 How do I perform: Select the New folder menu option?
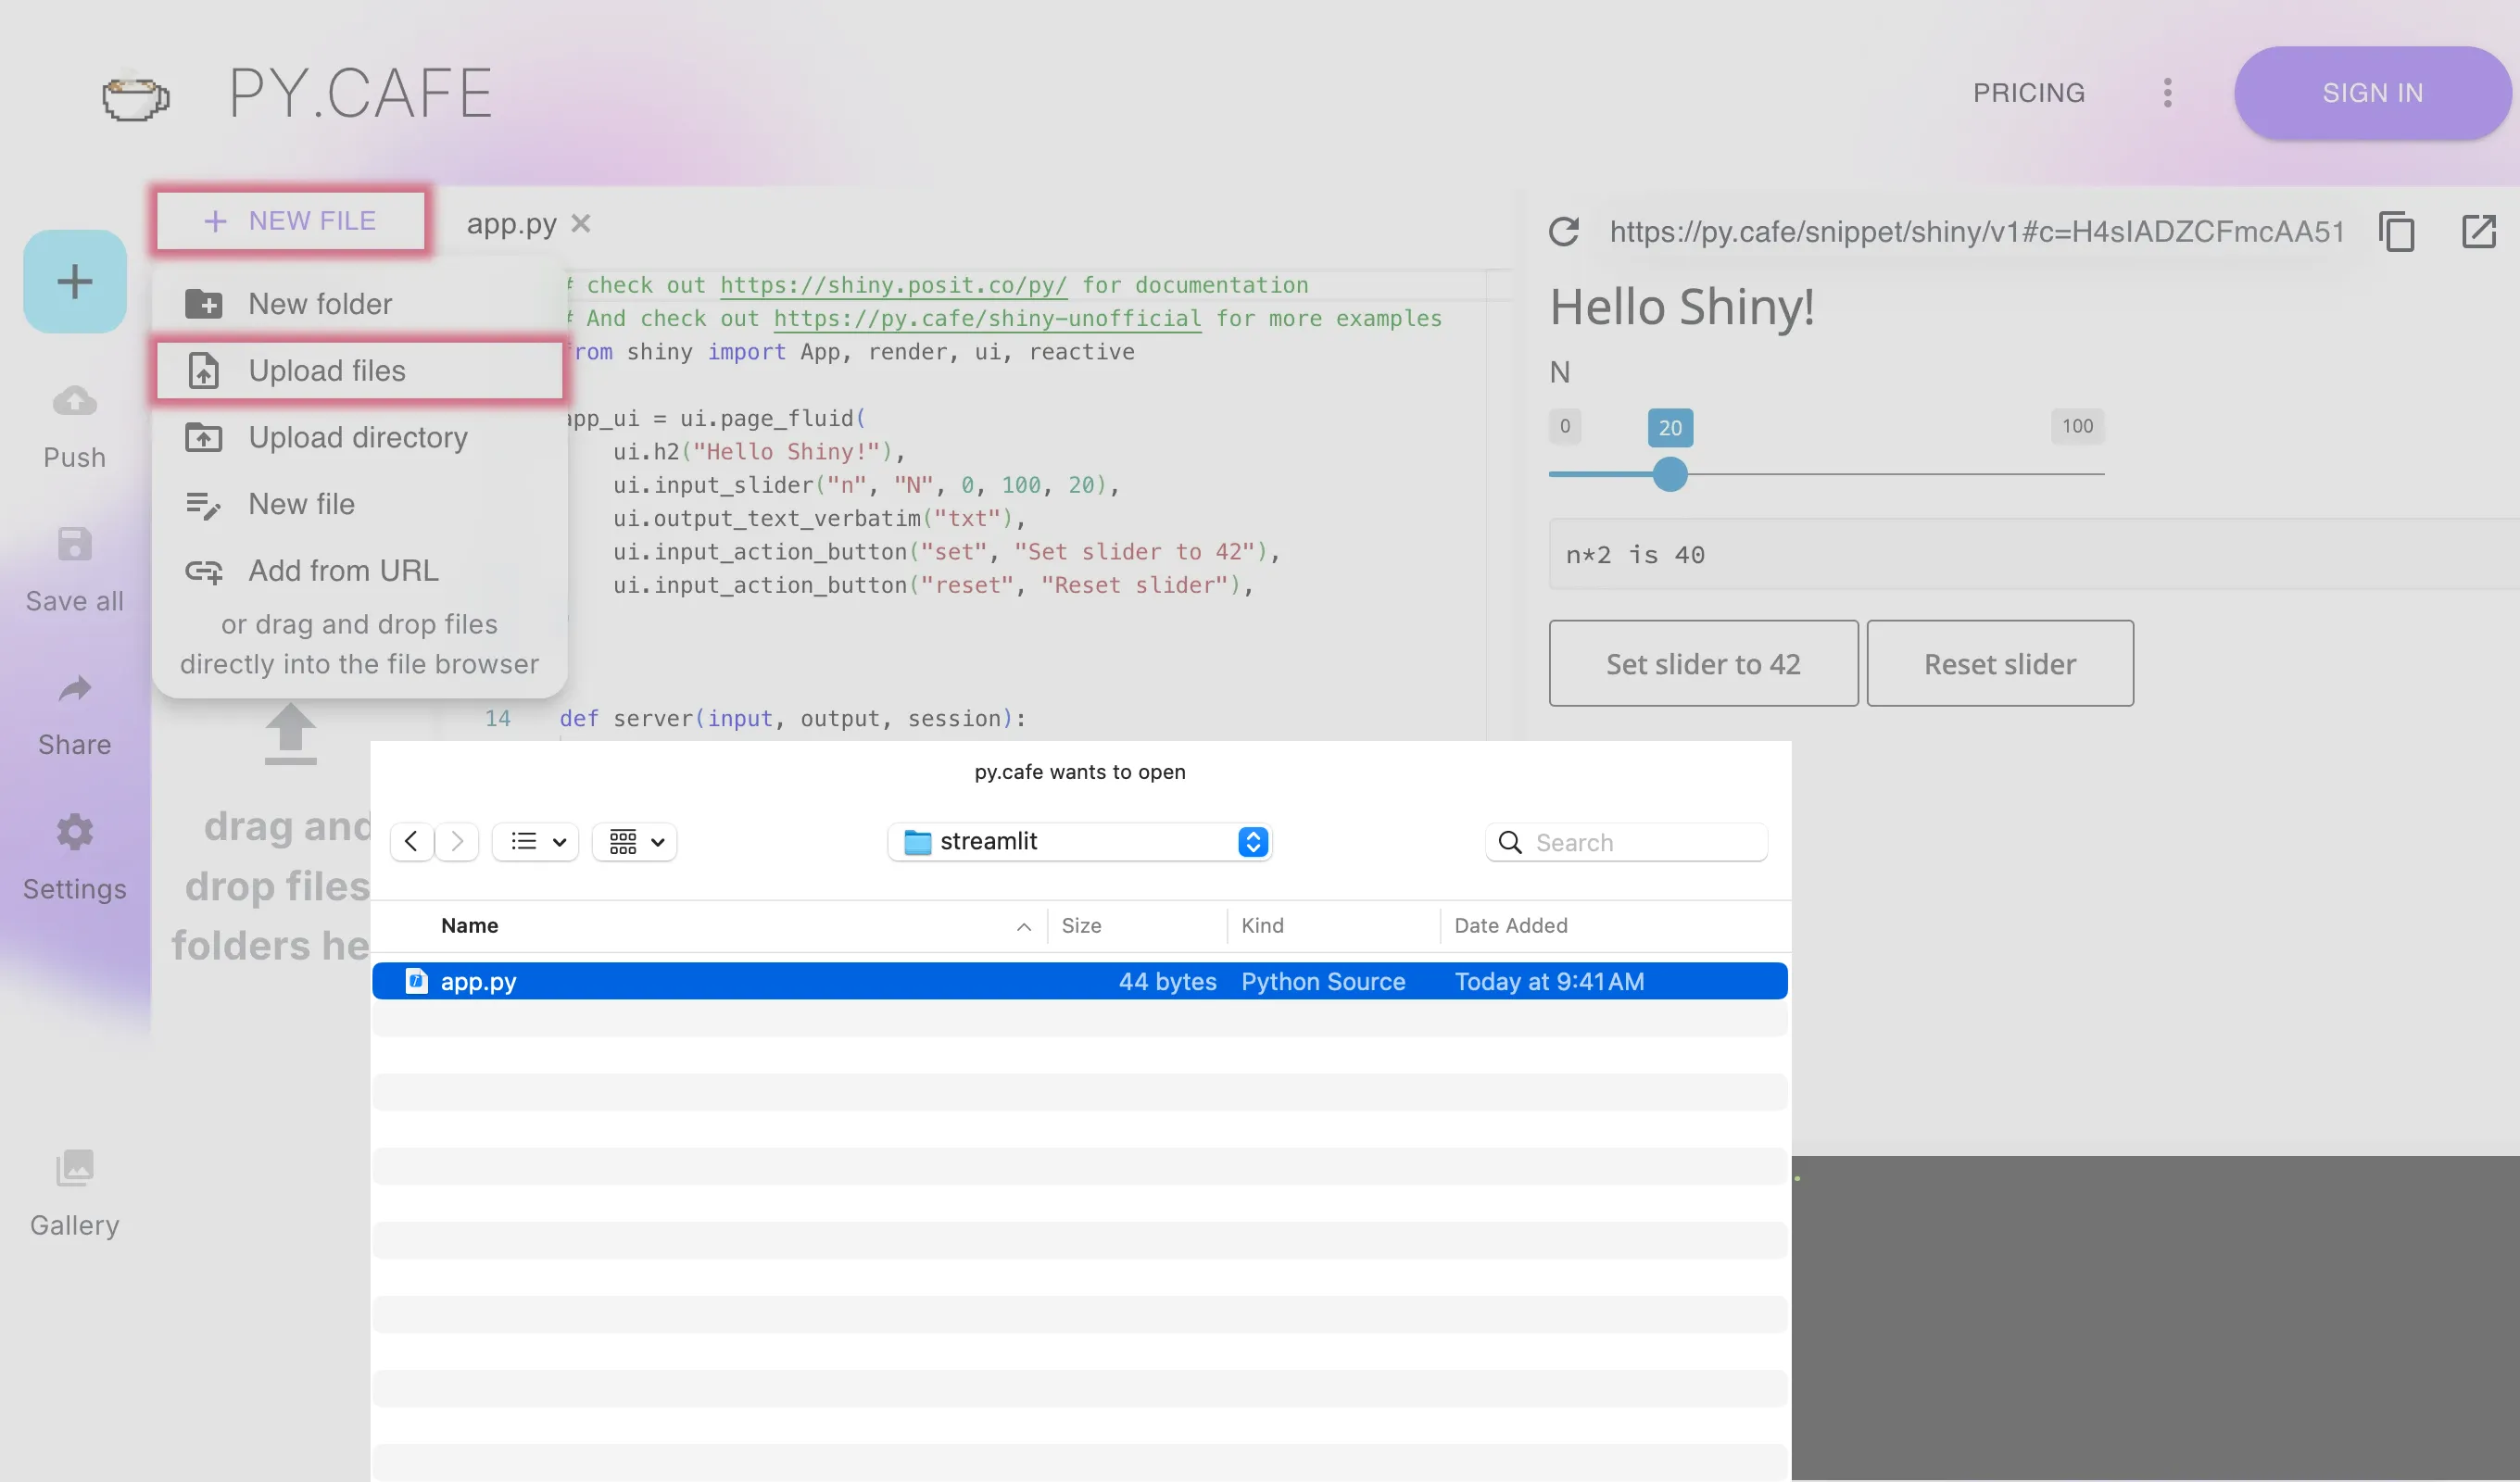click(320, 302)
